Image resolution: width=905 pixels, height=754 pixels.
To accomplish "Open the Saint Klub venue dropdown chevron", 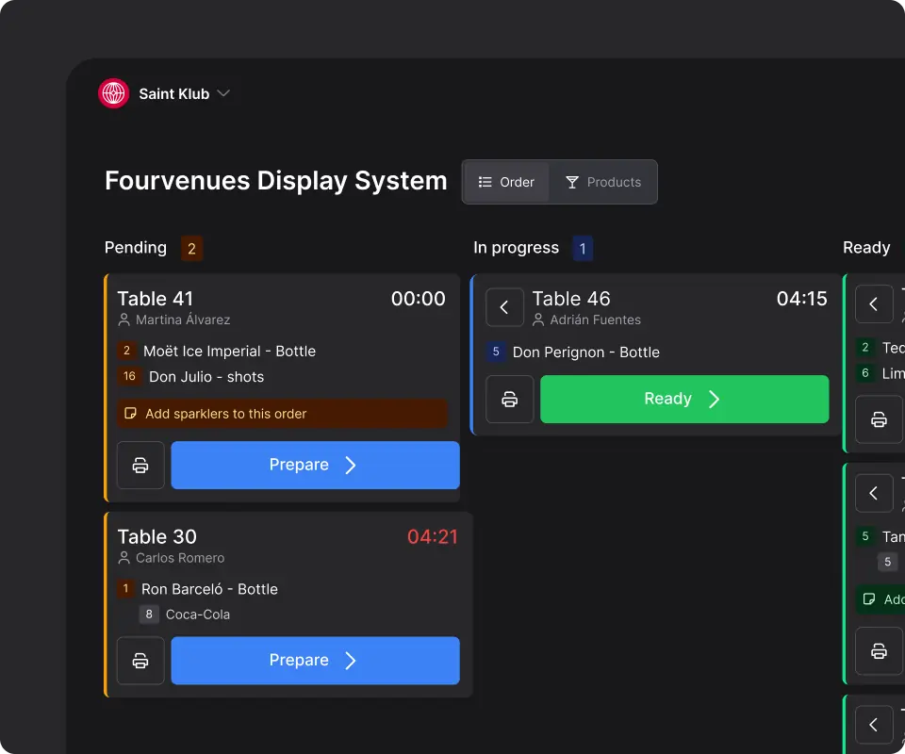I will pos(223,93).
